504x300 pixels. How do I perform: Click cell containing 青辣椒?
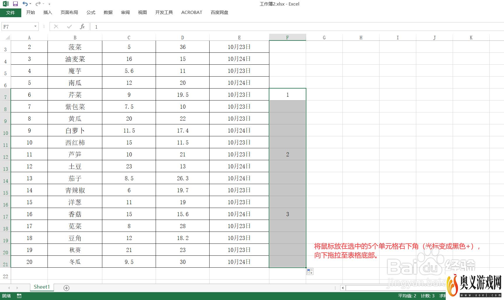tap(75, 190)
